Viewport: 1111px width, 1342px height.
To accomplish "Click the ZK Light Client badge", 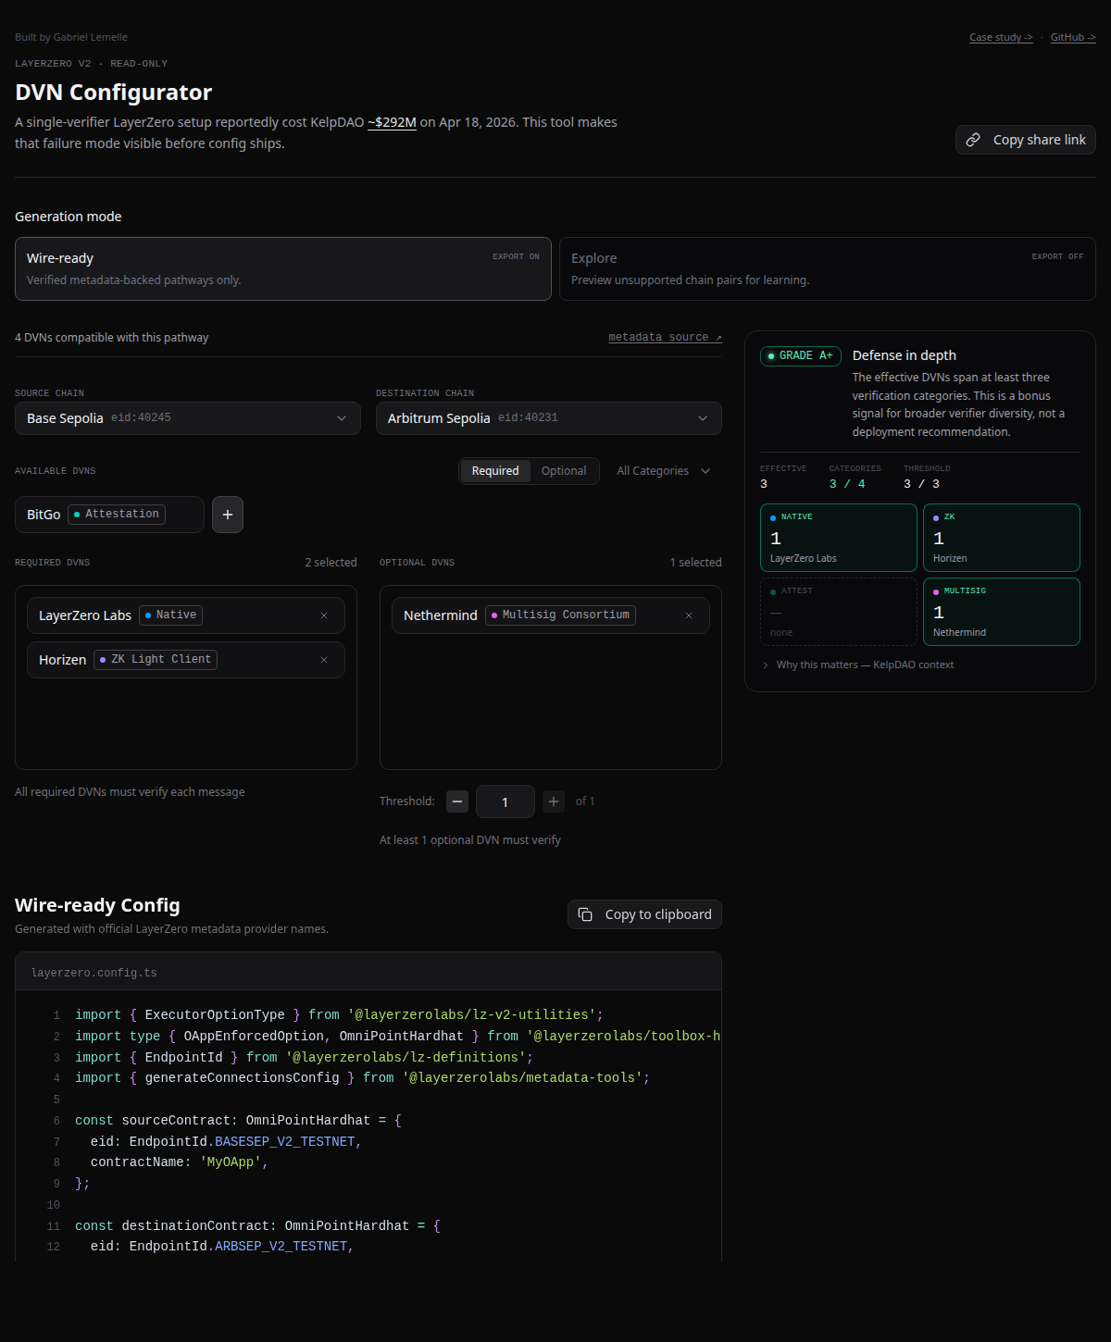I will 156,660.
